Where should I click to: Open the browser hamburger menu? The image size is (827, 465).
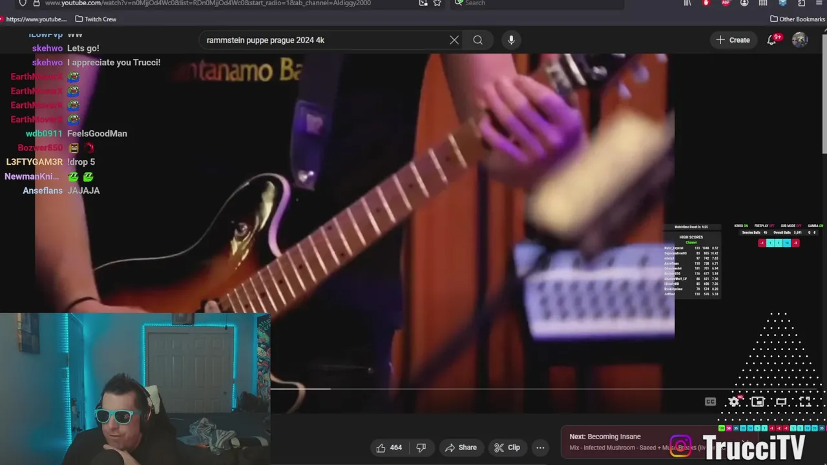819,3
